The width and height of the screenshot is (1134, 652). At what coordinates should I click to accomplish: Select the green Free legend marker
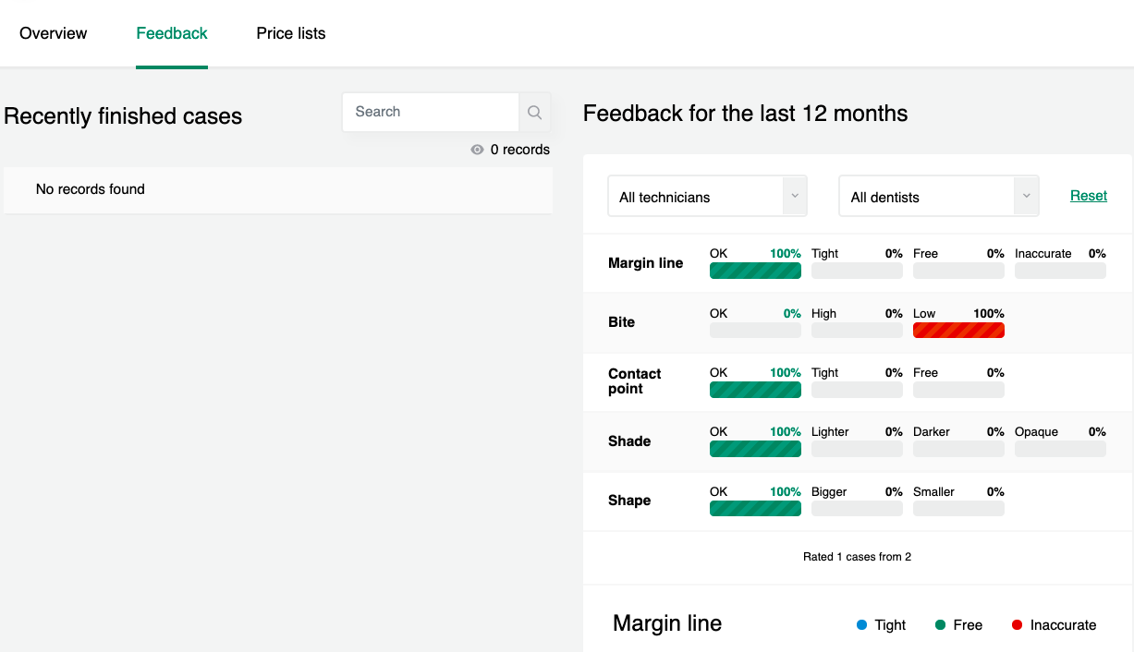(x=941, y=625)
